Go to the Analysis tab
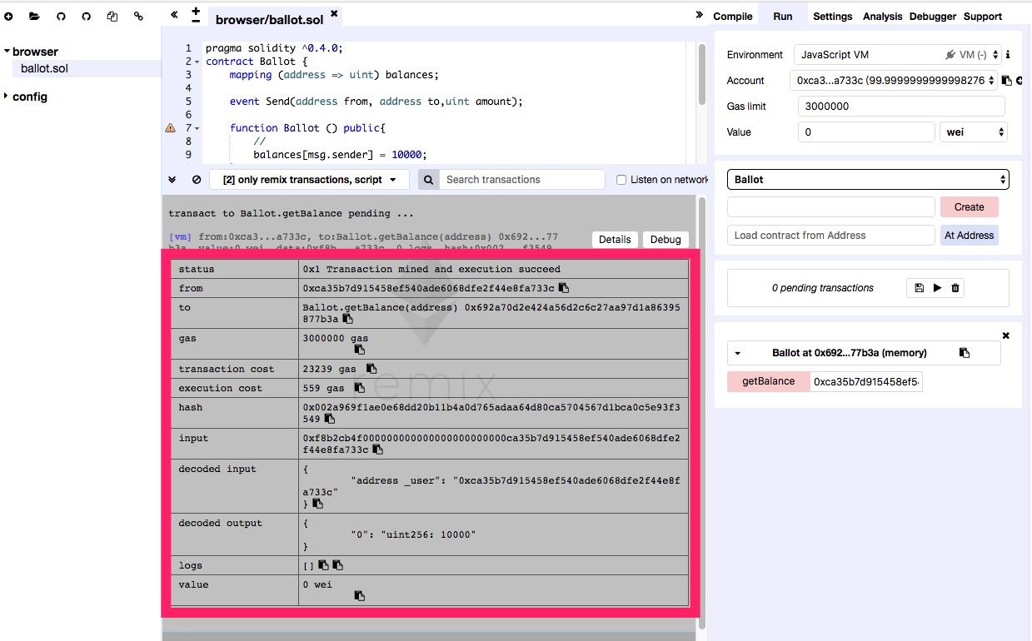This screenshot has width=1032, height=641. [x=883, y=16]
